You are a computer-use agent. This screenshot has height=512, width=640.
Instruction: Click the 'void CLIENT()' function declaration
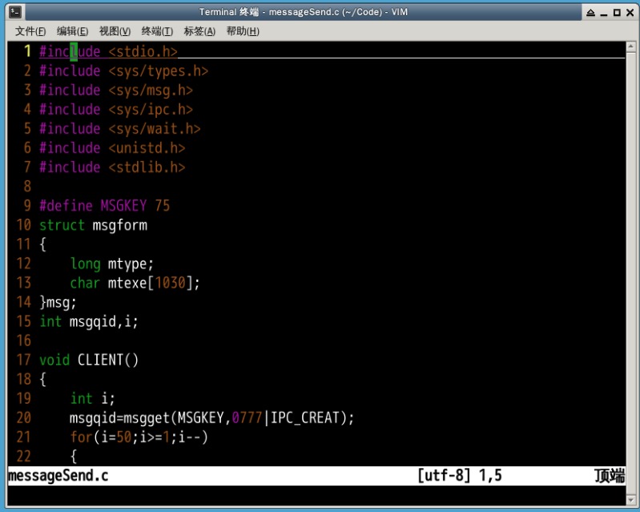pyautogui.click(x=89, y=360)
